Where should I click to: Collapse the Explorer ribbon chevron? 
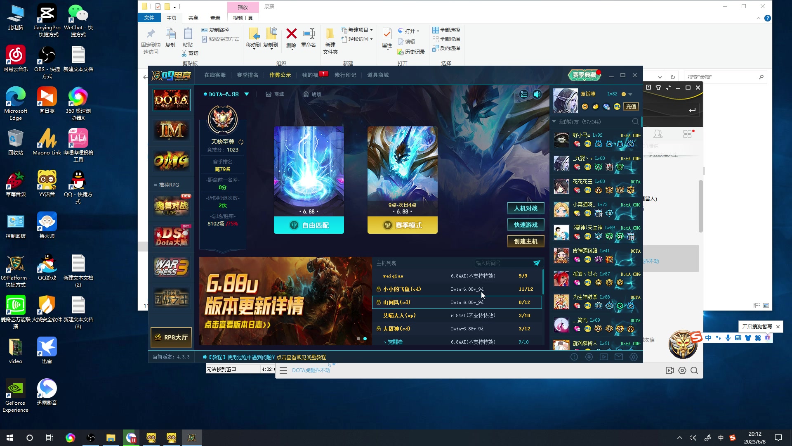pyautogui.click(x=758, y=18)
